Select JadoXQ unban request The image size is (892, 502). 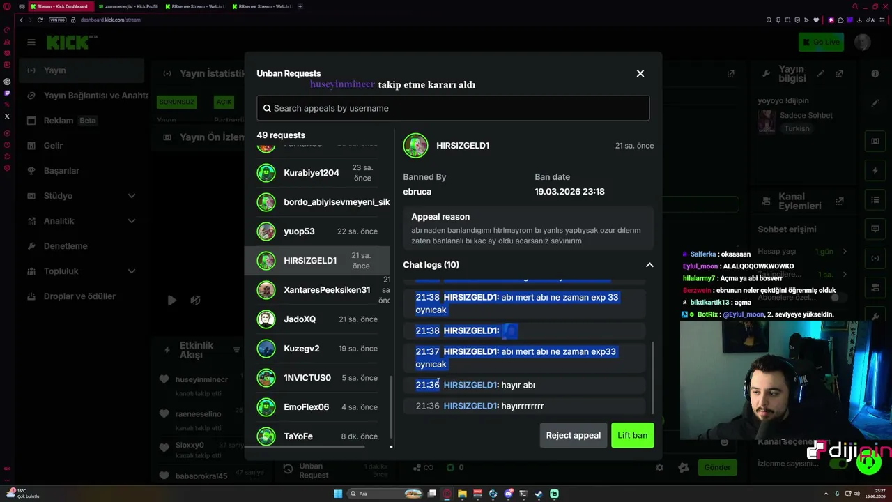pyautogui.click(x=318, y=319)
